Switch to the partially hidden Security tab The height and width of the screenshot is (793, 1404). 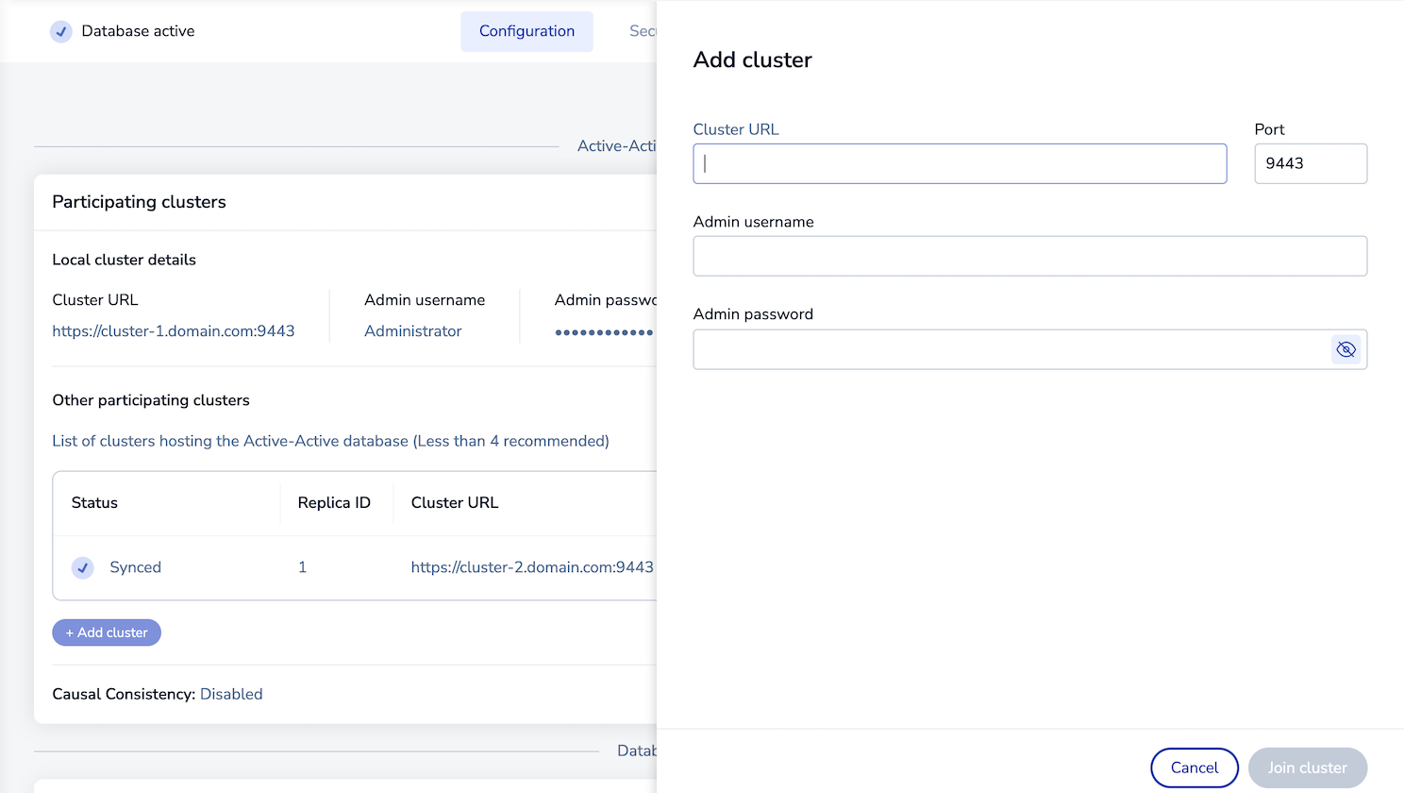tap(643, 31)
